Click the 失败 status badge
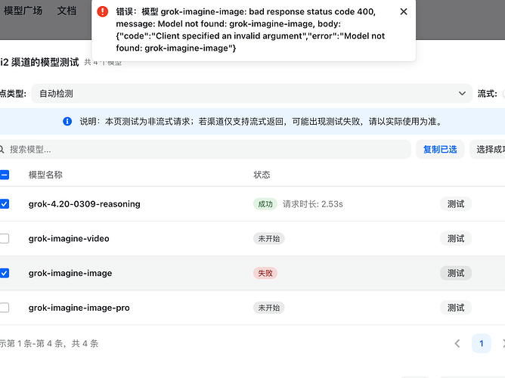This screenshot has height=378, width=505. (265, 273)
